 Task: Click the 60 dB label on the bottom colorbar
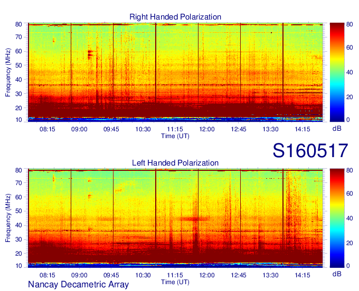click(x=349, y=193)
